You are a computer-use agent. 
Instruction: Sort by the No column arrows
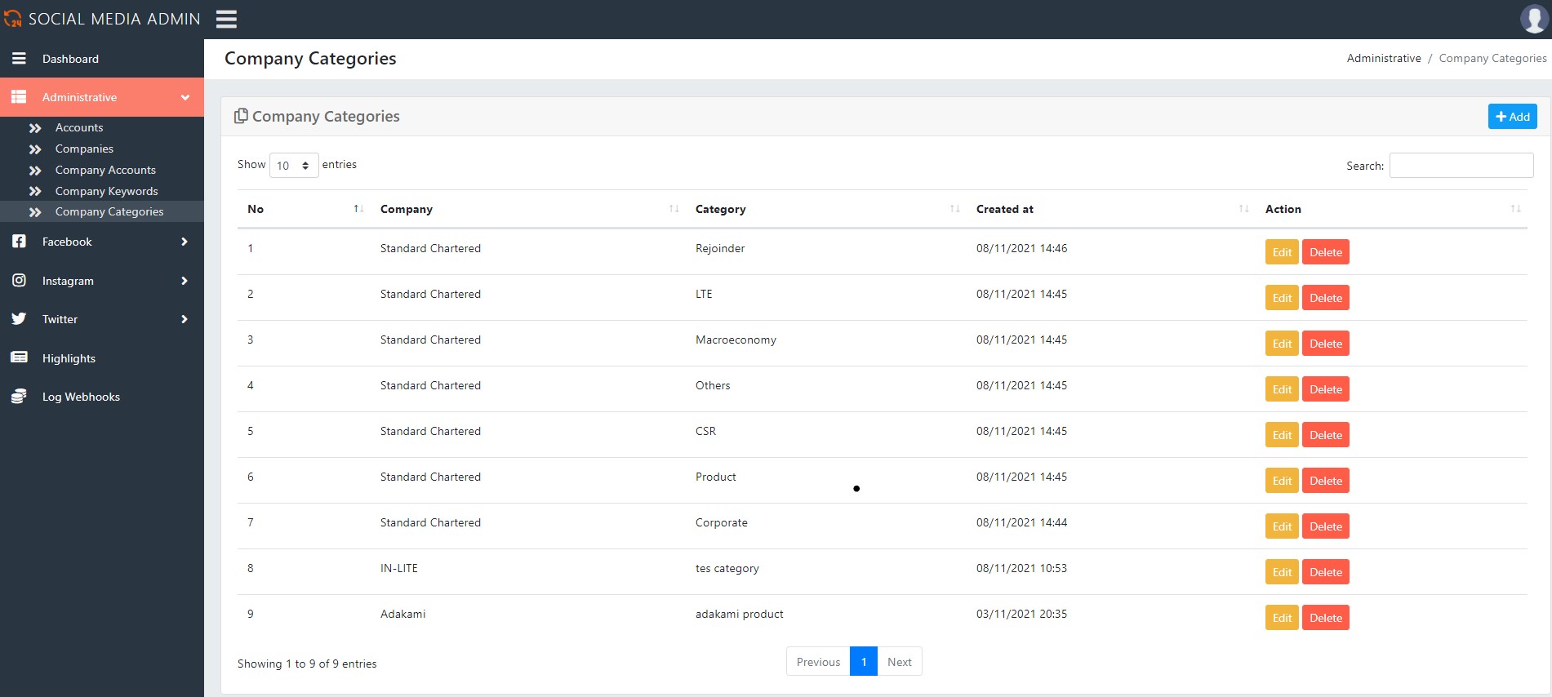358,209
